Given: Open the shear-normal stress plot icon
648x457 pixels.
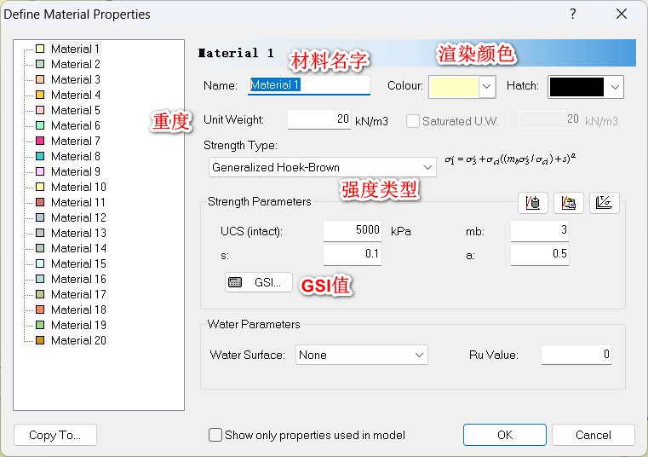Looking at the screenshot, I should coord(604,203).
